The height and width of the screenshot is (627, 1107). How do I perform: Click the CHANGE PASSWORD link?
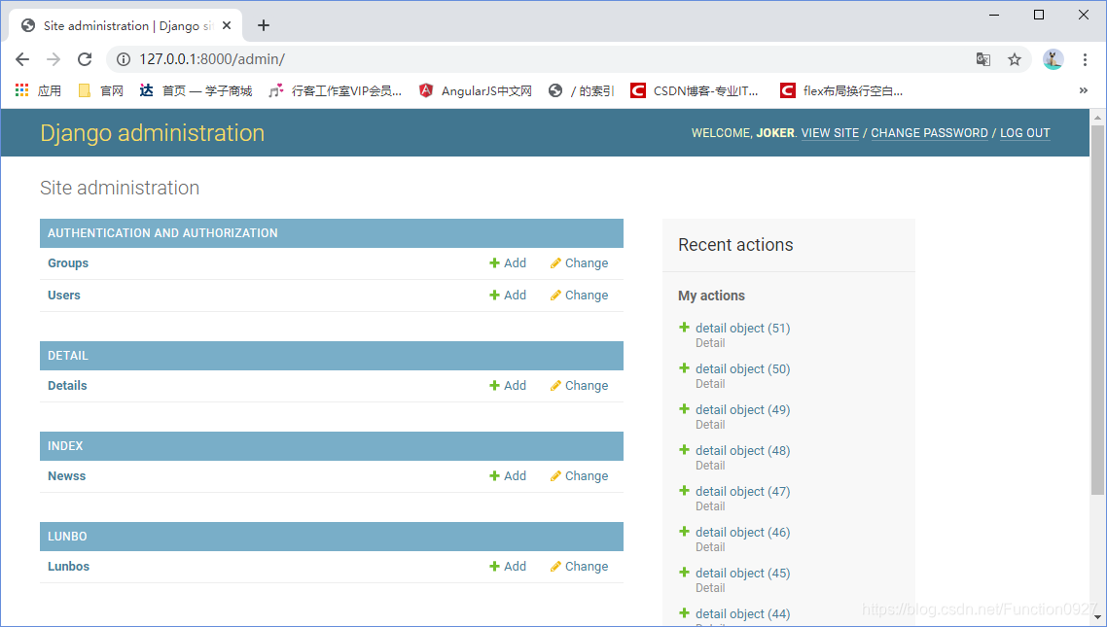click(x=929, y=133)
